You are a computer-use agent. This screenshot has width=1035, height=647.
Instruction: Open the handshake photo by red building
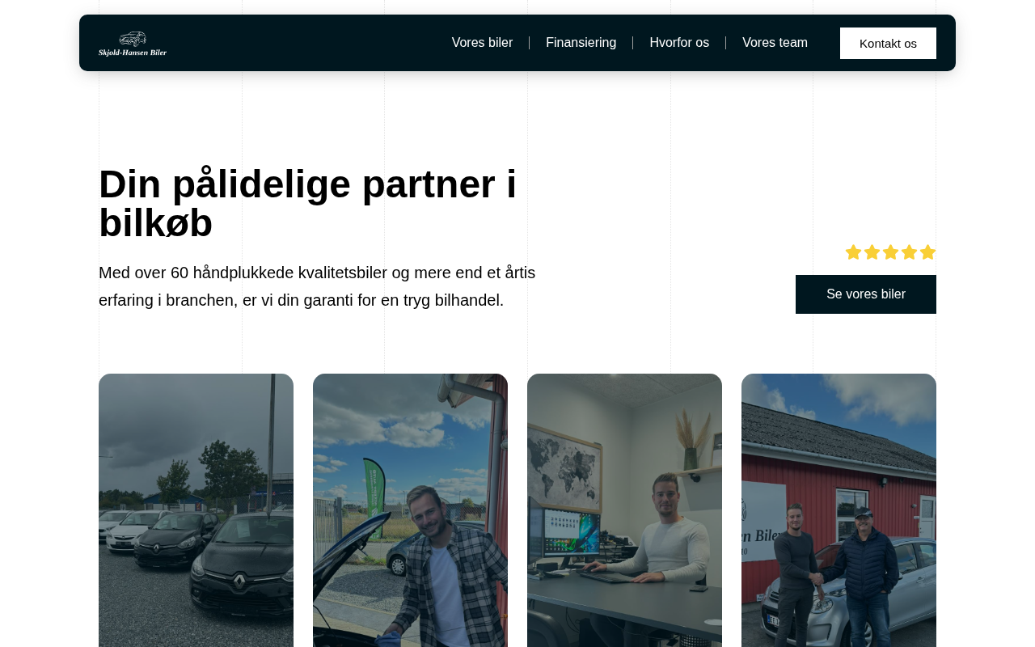click(x=839, y=510)
